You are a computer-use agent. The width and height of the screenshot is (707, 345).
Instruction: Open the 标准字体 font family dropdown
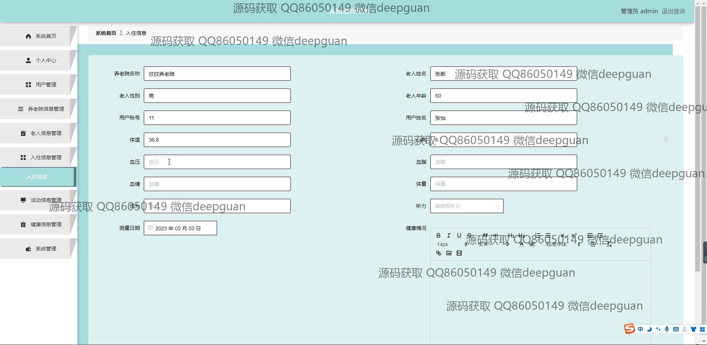point(563,244)
